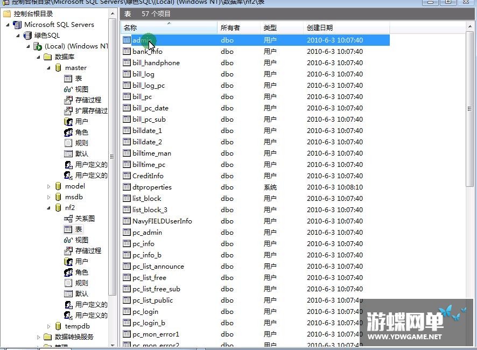The image size is (477, 350).
Task: Click the 规则 icon under master
Action: (x=68, y=143)
